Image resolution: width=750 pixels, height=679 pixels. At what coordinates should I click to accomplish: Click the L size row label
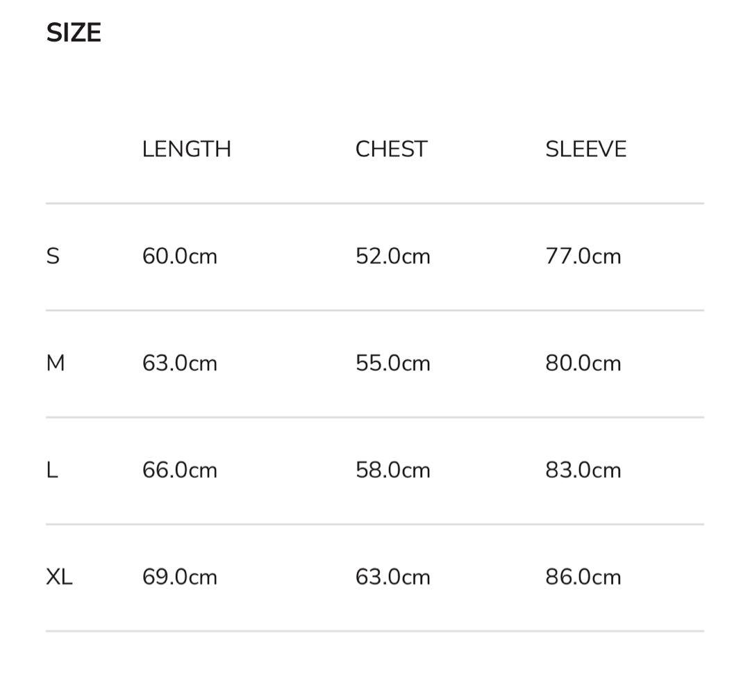pos(52,471)
